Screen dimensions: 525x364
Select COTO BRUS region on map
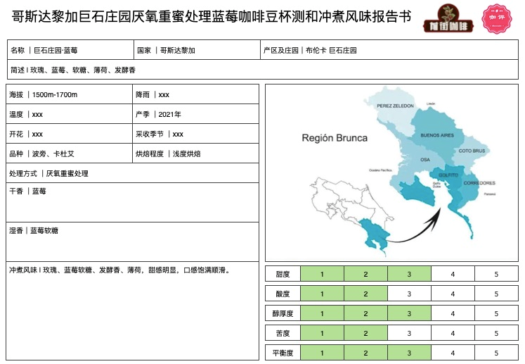472,151
